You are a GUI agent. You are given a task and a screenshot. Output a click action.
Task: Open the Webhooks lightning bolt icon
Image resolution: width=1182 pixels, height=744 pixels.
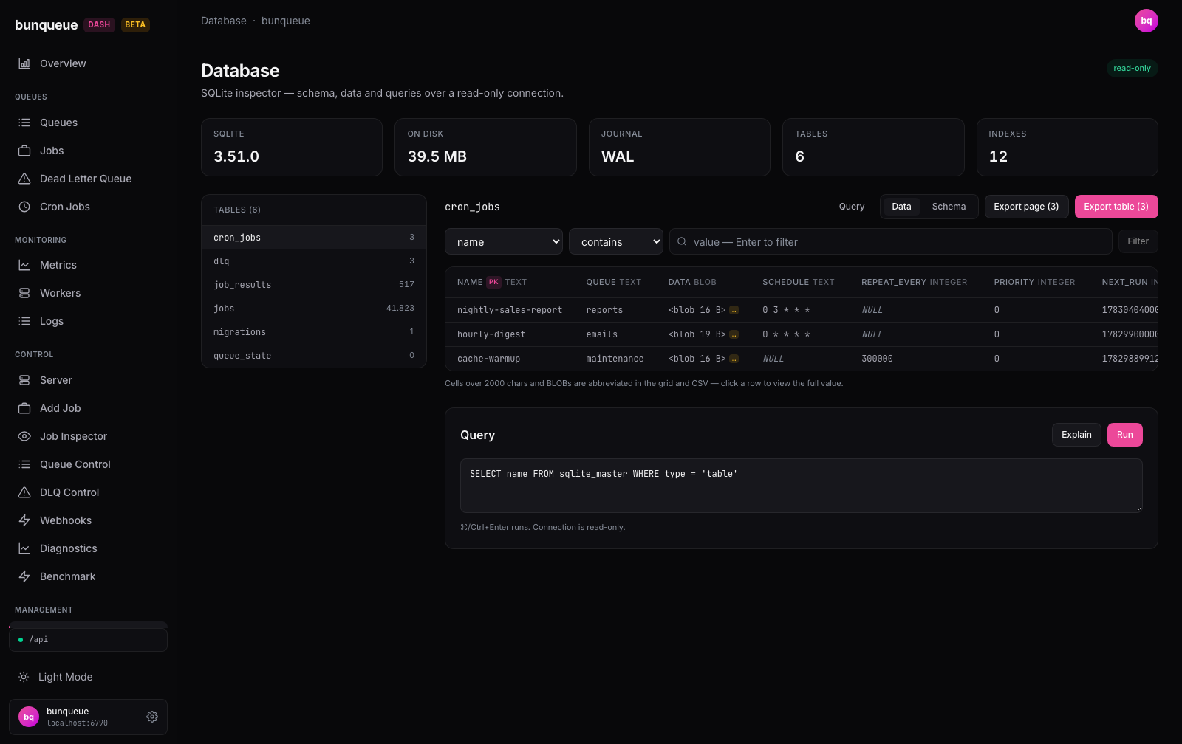tap(24, 520)
